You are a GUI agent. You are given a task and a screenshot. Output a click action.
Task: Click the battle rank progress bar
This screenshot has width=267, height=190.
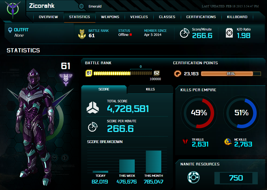[x=123, y=73]
